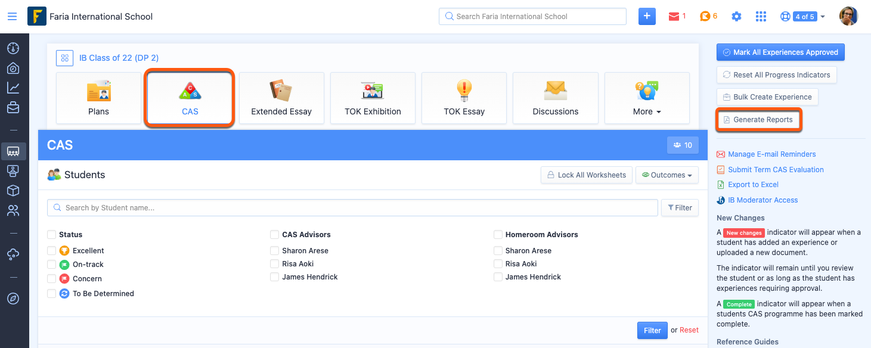Click Mark All Experiences Approved button

coord(780,52)
